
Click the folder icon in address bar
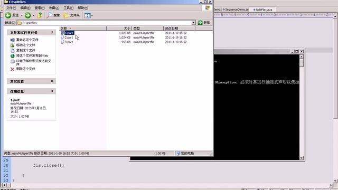click(x=20, y=23)
